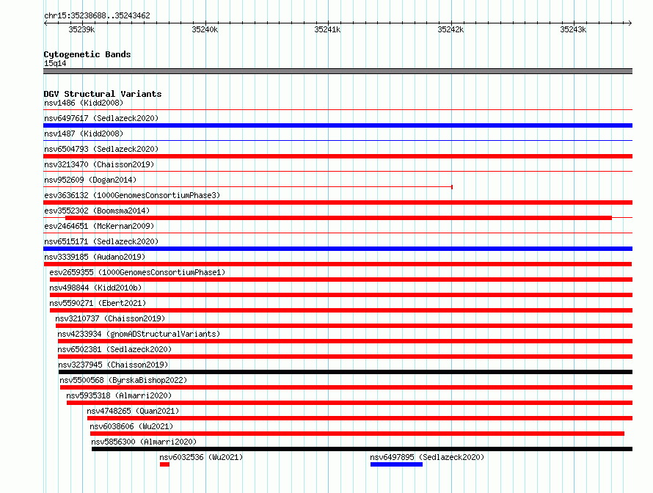The height and width of the screenshot is (493, 653).
Task: Click the 35243k ruler tick label
Action: point(573,29)
